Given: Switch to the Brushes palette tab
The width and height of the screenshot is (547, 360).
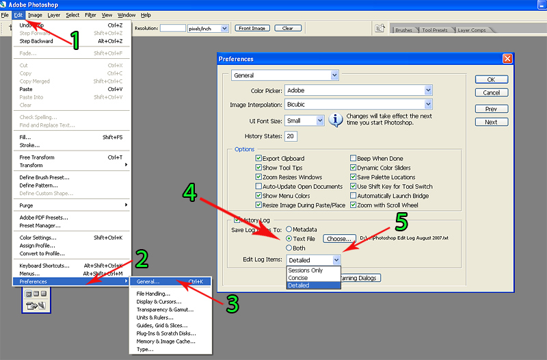Looking at the screenshot, I should 403,30.
